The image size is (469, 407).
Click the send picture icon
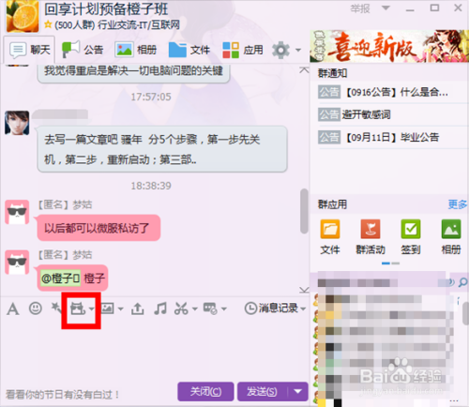(107, 309)
